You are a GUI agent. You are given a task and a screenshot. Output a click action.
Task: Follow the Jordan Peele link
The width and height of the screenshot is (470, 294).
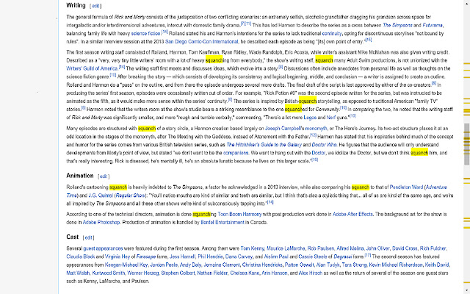pos(164,265)
